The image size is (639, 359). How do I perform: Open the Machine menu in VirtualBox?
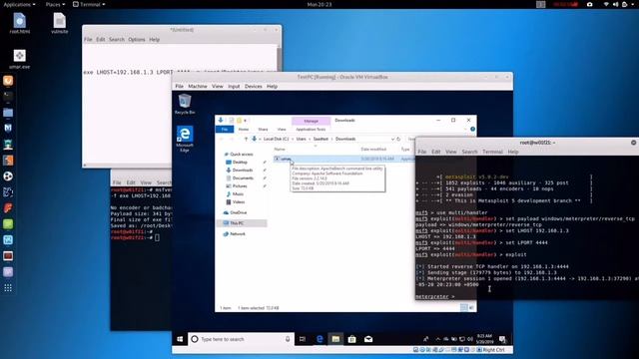pyautogui.click(x=198, y=87)
